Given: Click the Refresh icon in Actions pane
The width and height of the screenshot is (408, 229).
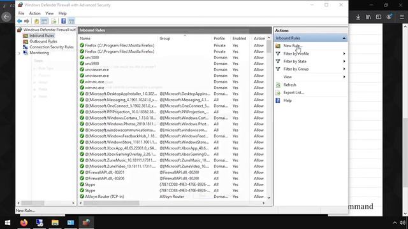Looking at the screenshot, I should (278, 85).
